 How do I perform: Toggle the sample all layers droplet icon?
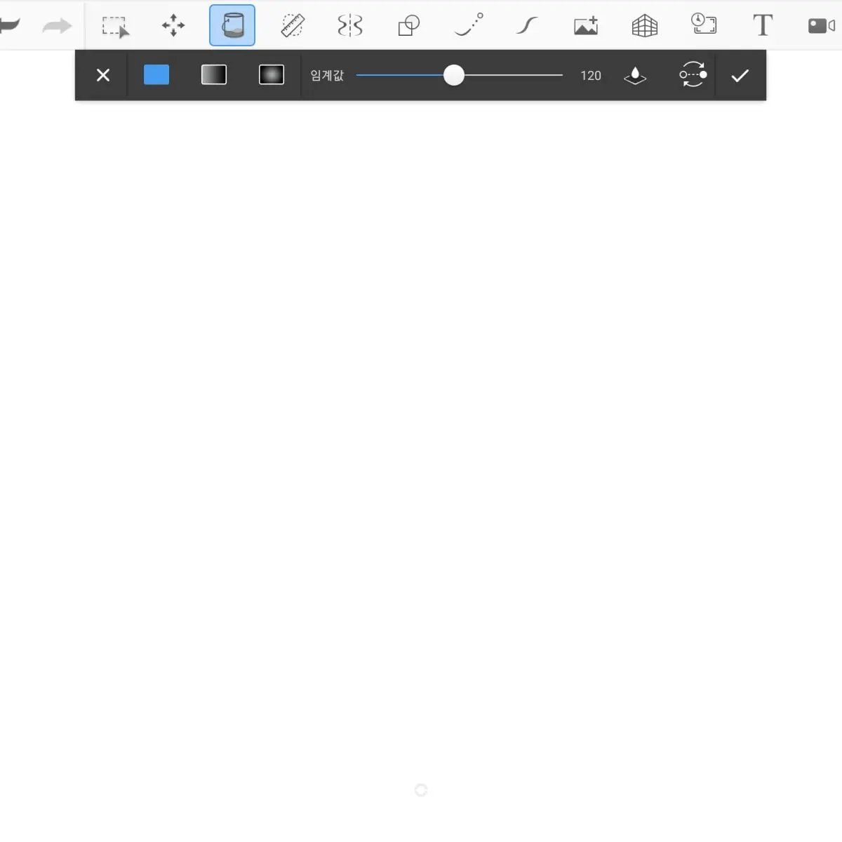(635, 75)
